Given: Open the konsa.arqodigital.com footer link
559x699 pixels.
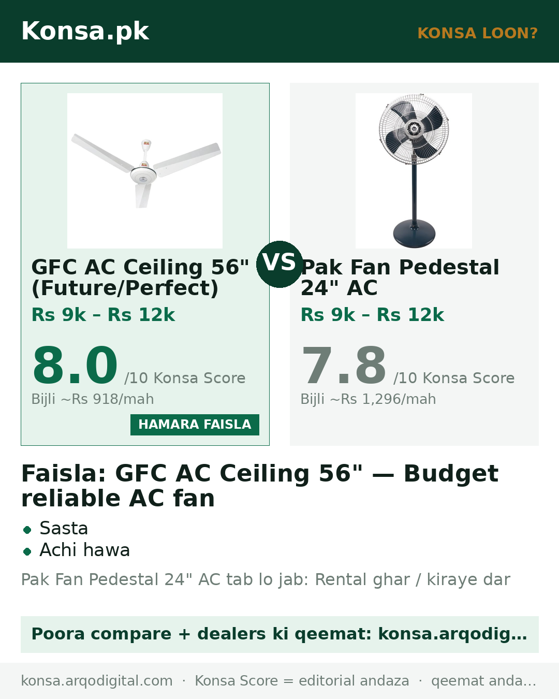Looking at the screenshot, I should tap(97, 681).
